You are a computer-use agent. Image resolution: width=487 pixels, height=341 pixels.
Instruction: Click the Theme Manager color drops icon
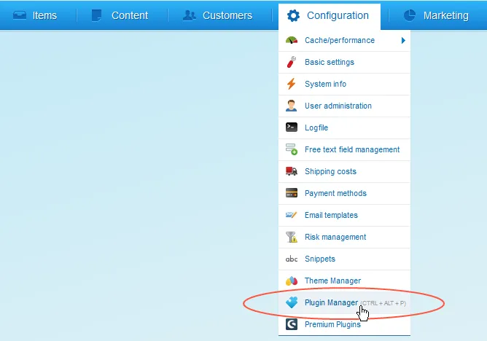292,281
